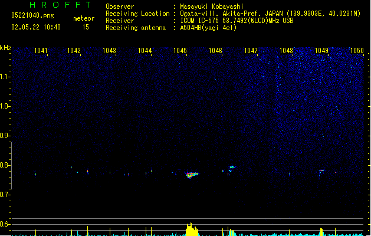Click the large meteor echo near 1045
The width and height of the screenshot is (371, 236).
coord(192,175)
